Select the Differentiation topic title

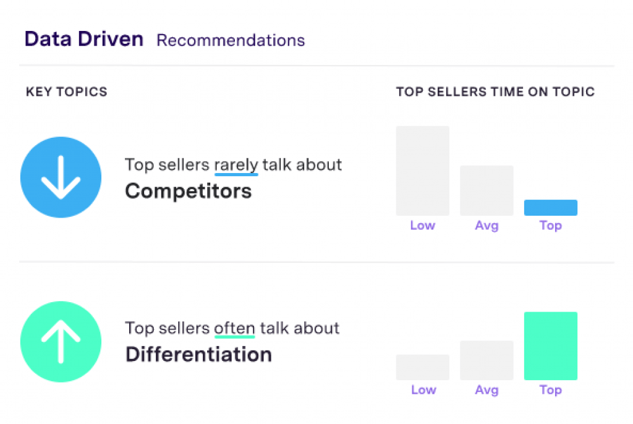pyautogui.click(x=198, y=355)
